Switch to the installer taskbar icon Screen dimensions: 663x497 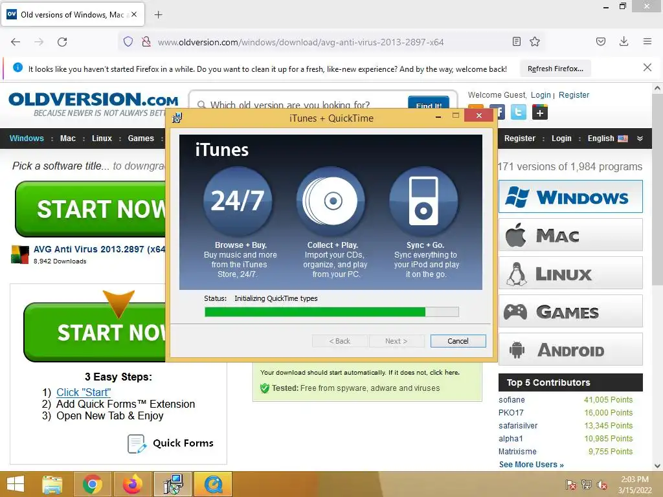pos(173,484)
